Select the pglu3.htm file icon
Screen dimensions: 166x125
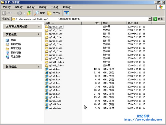47,76
